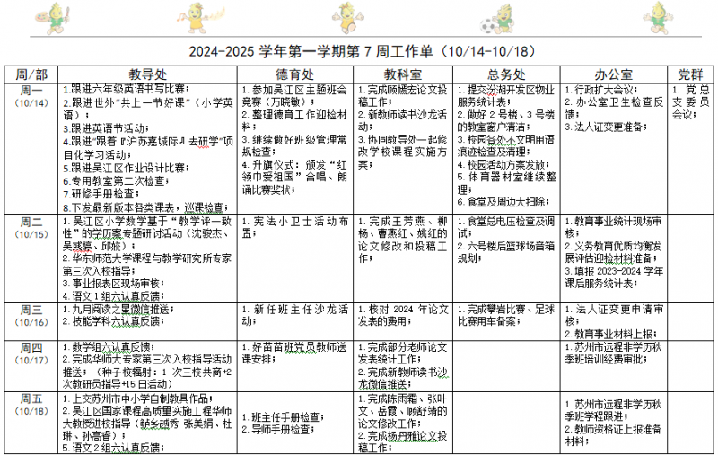Viewport: 718px width, 455px height.
Task: Click "2. 整理德育工作迎检材料" item
Action: tap(294, 120)
